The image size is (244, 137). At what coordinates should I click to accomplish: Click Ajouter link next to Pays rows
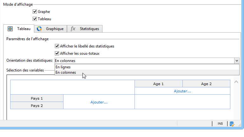click(99, 102)
